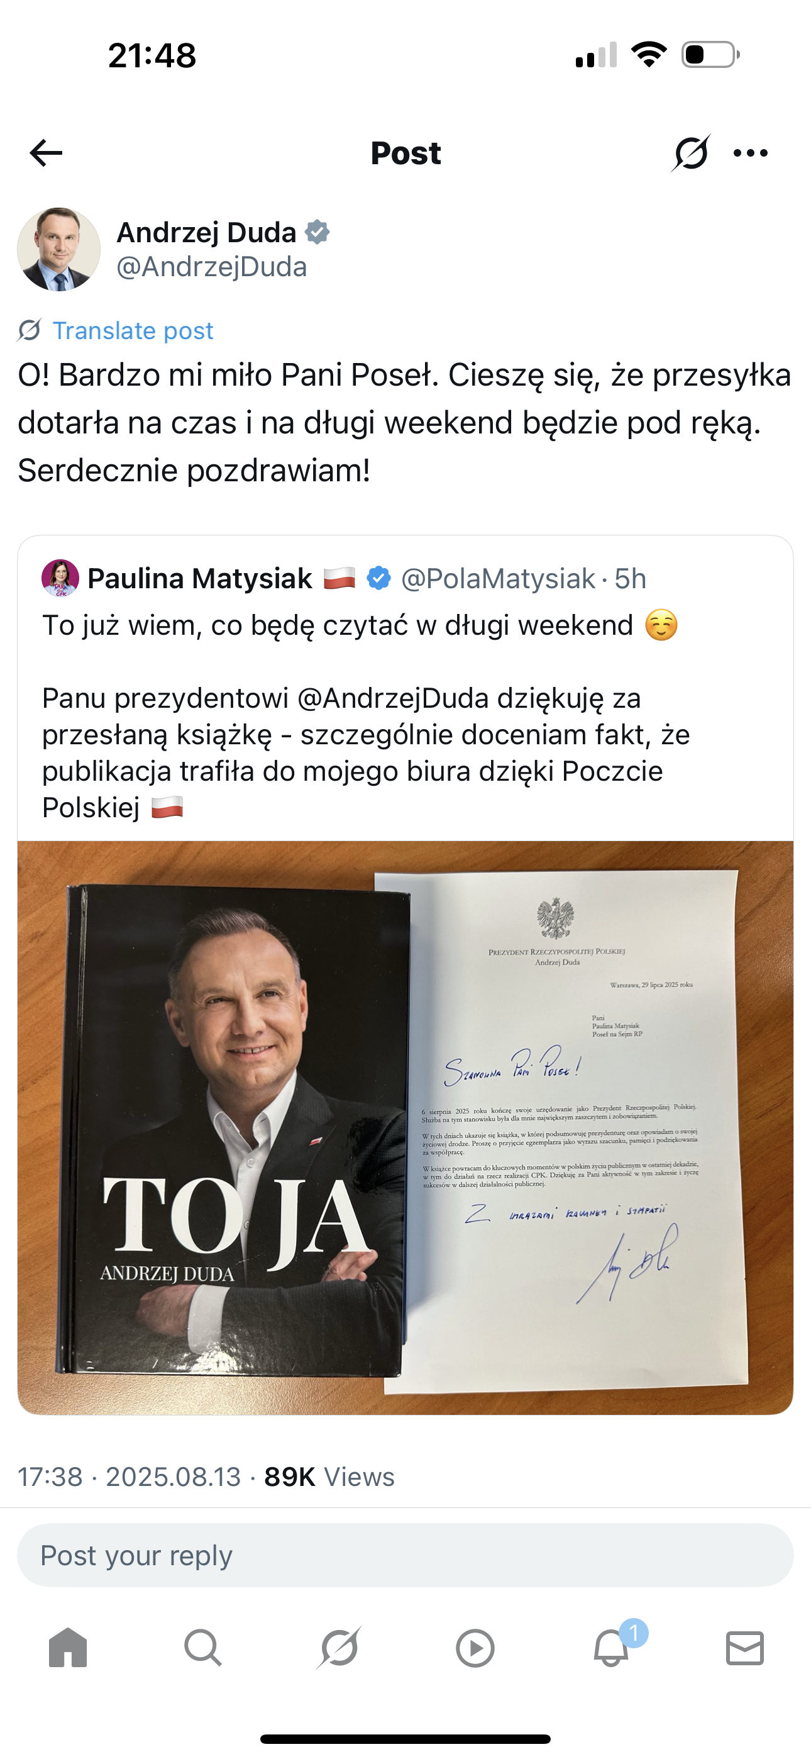Open the Grok tab in bottom bar

[x=339, y=1648]
